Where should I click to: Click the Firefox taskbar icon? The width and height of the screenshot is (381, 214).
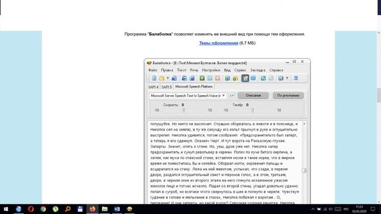92,209
